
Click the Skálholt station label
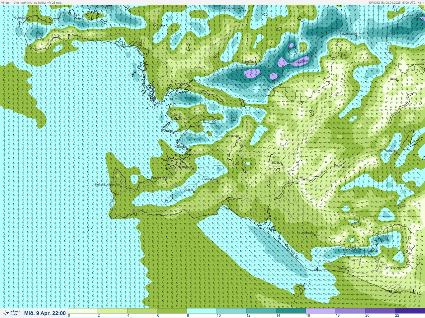click(277, 163)
